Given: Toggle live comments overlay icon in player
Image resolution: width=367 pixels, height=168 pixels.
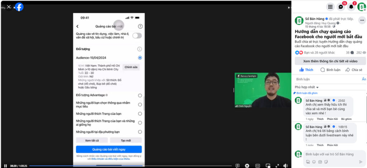Looking at the screenshot, I should (237, 165).
